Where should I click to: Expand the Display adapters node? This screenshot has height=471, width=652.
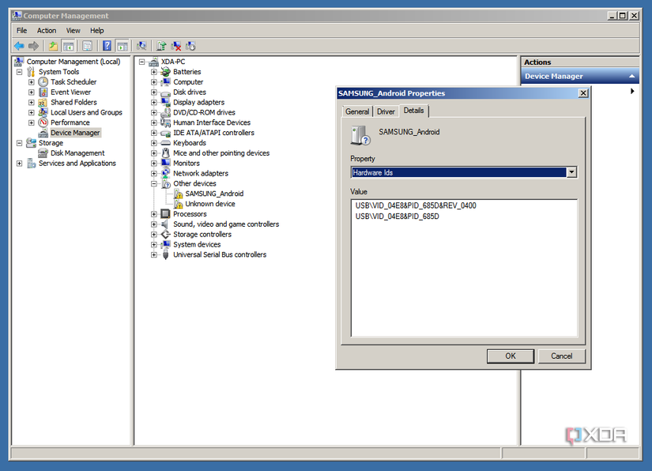coord(154,102)
